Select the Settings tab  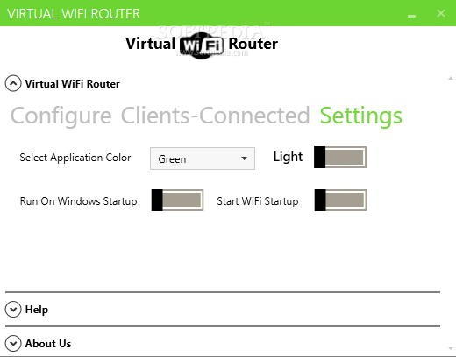pos(361,115)
